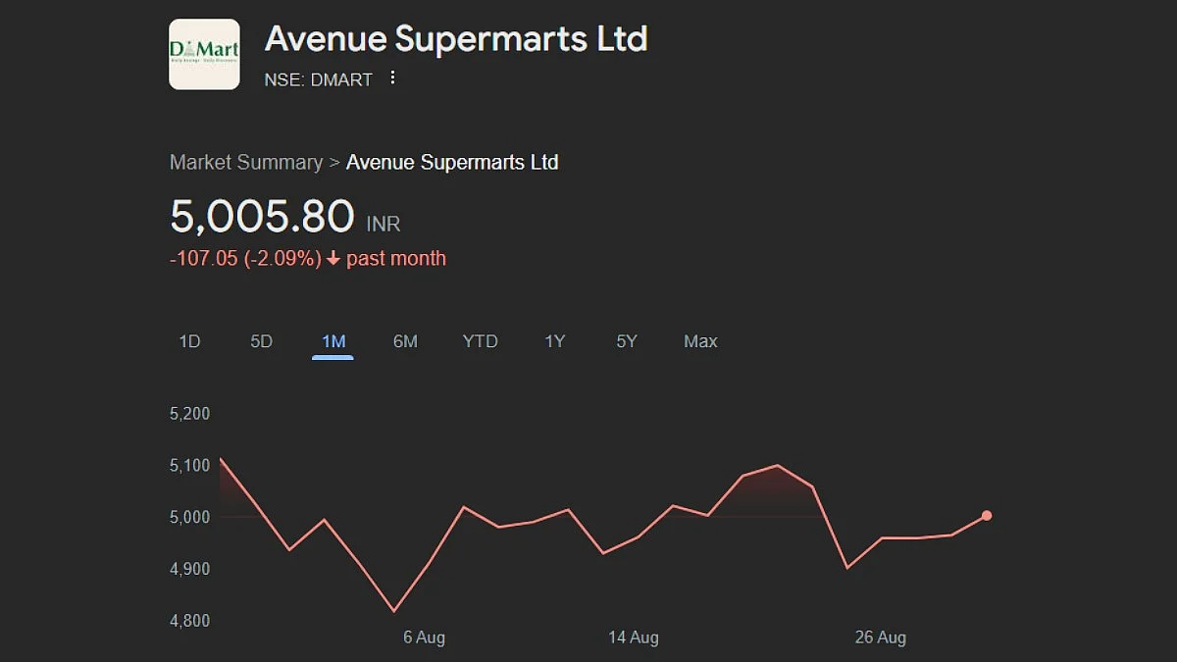Viewport: 1177px width, 662px height.
Task: Click Avenue Supermarts Ltd breadcrumb text
Action: (x=452, y=163)
